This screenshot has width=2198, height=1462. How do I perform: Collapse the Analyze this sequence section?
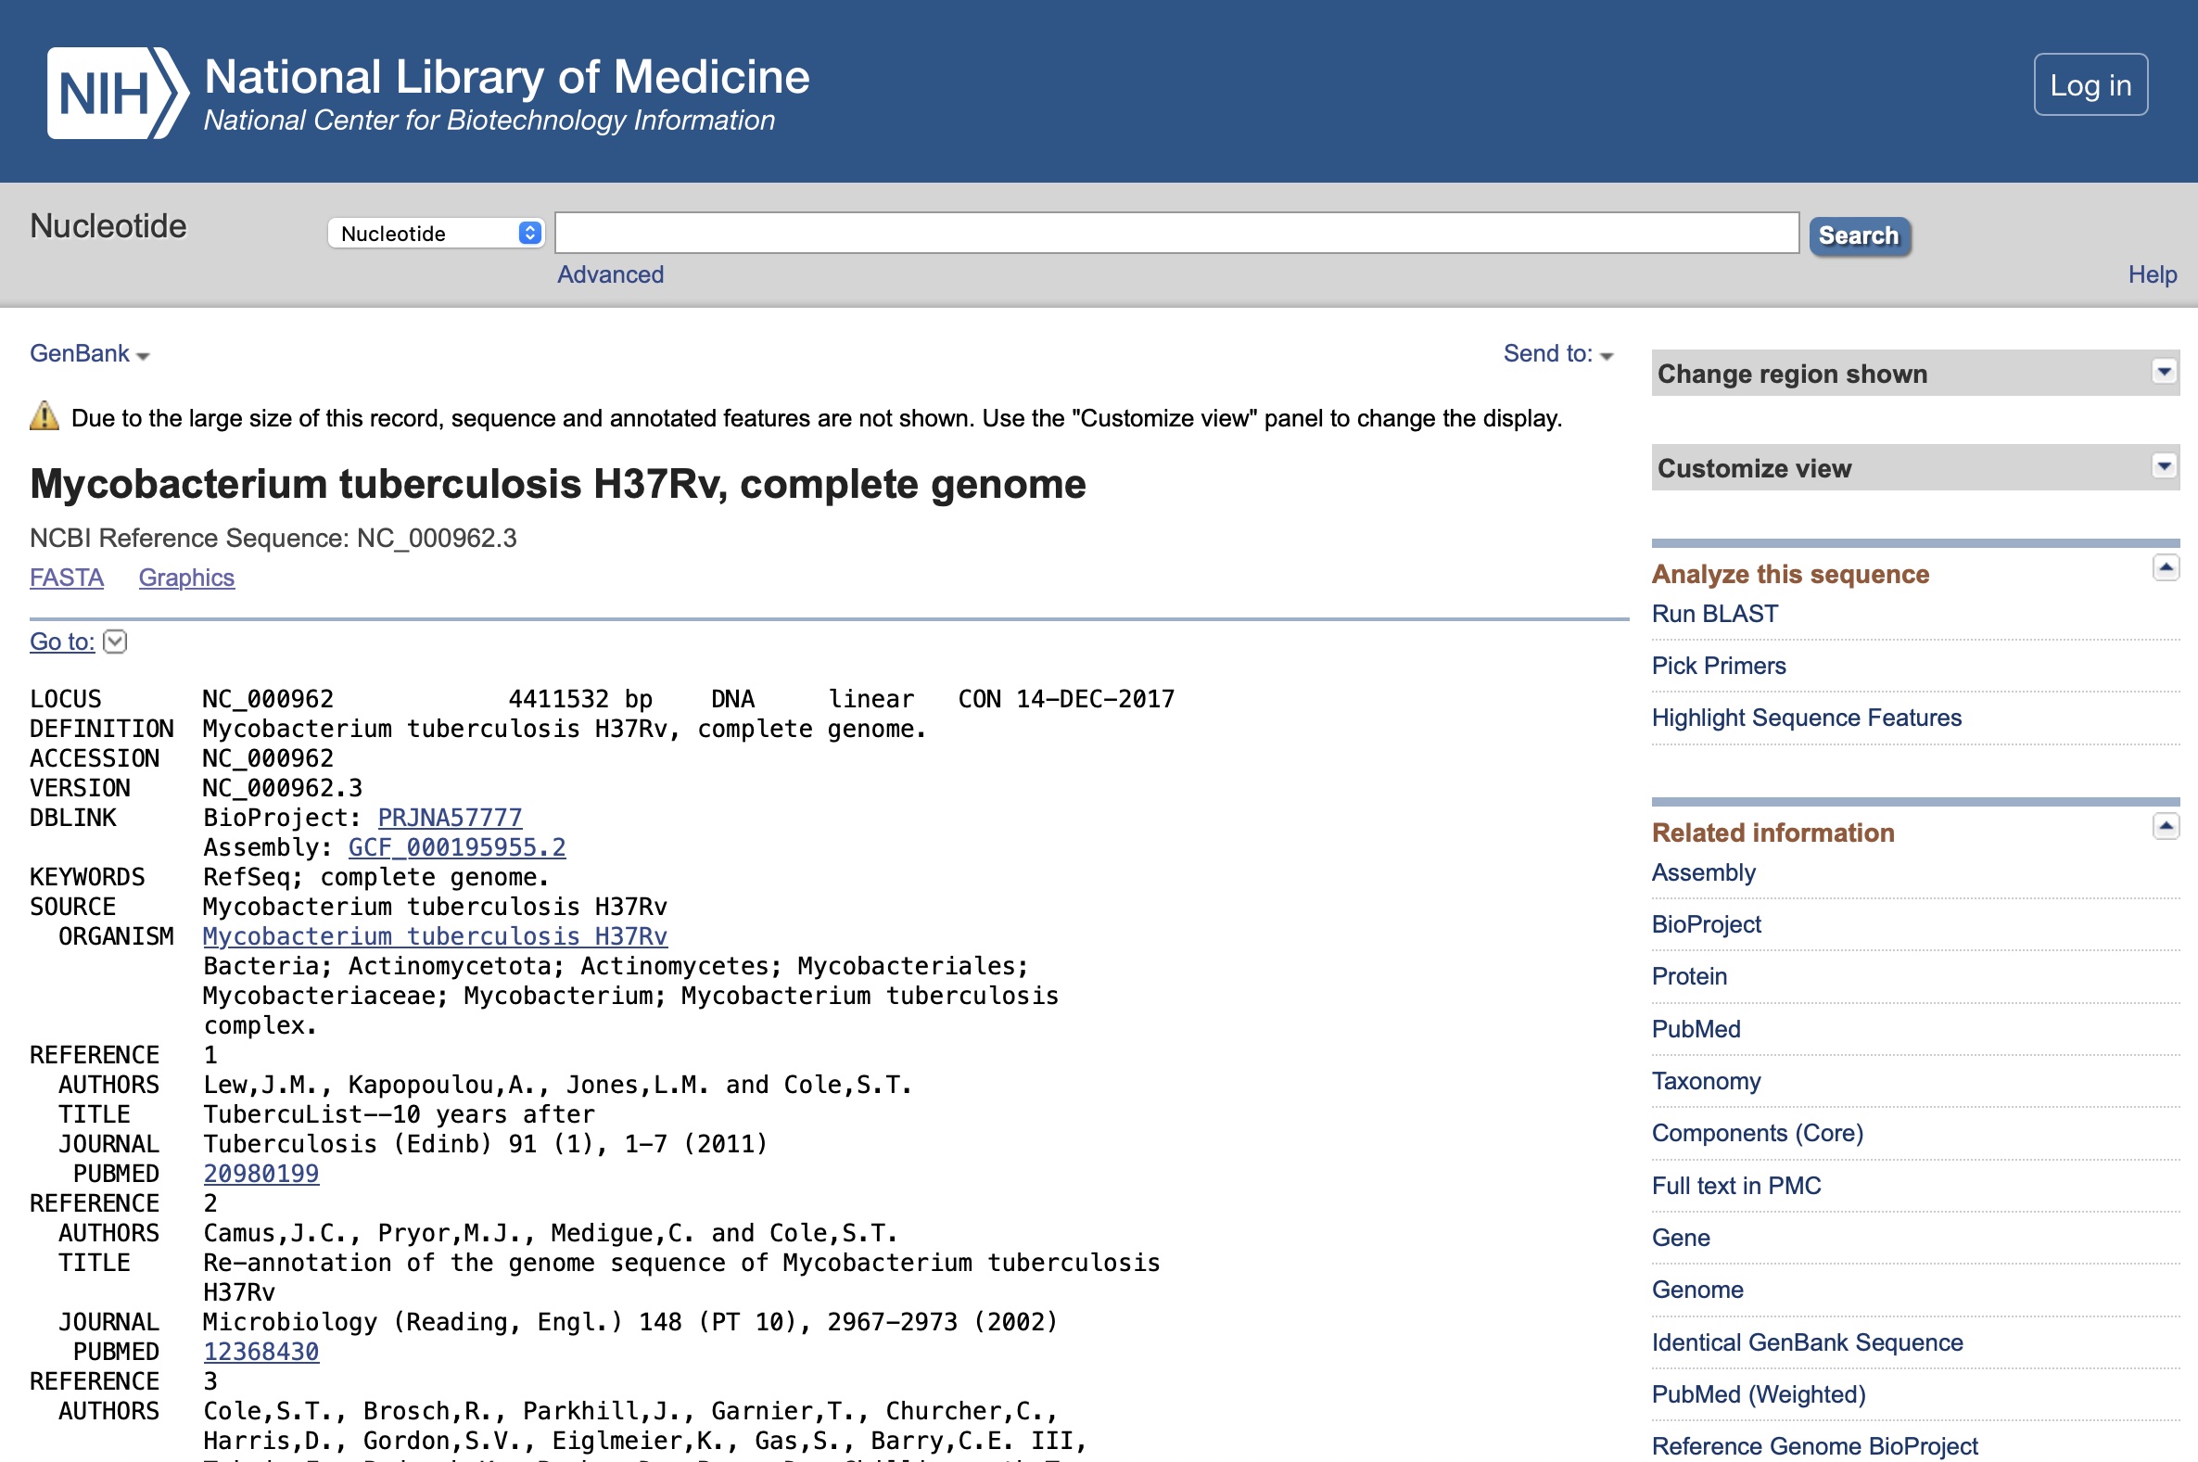2165,567
